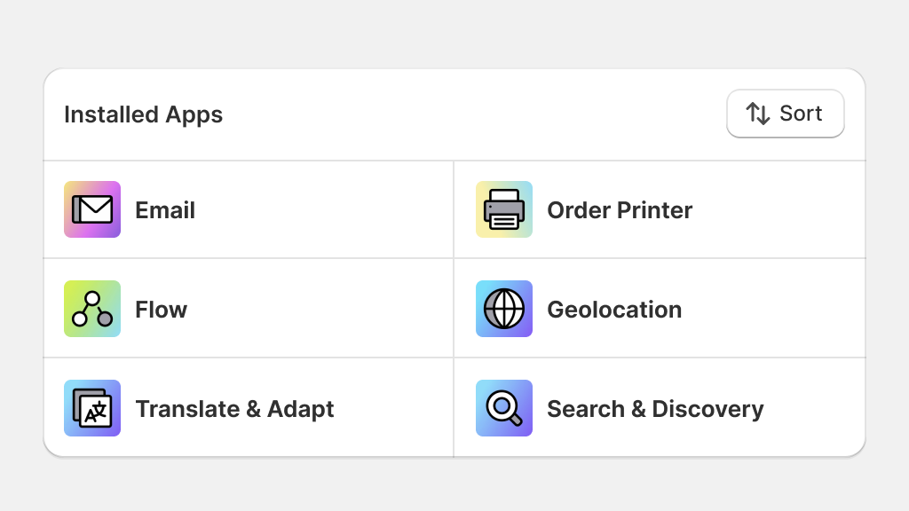Click the Translate & Adapt language icon

click(92, 408)
